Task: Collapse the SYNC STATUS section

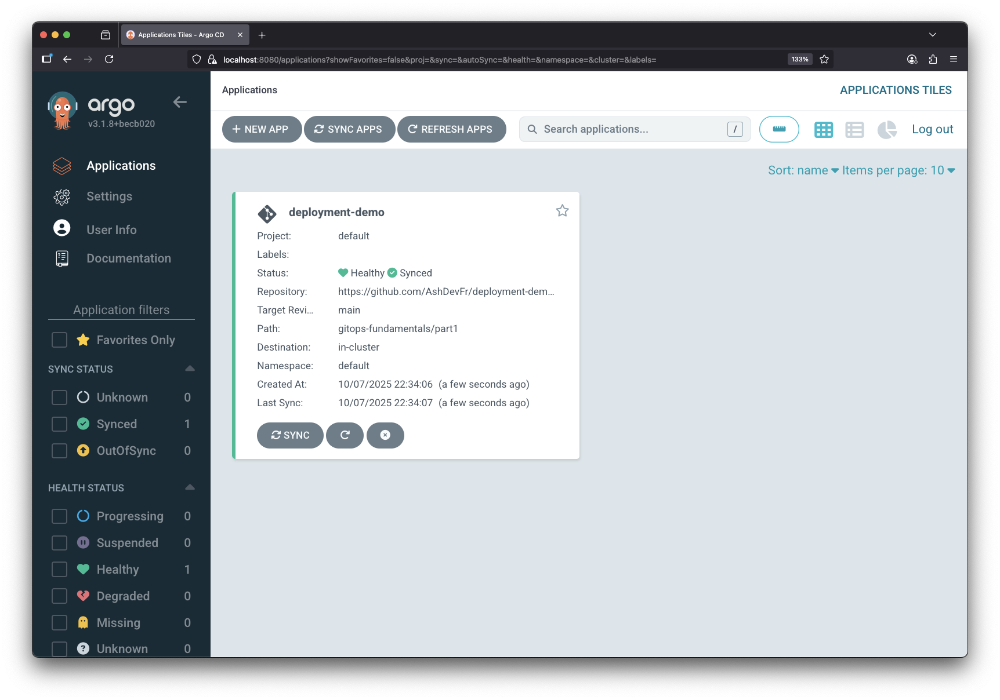Action: click(x=190, y=369)
